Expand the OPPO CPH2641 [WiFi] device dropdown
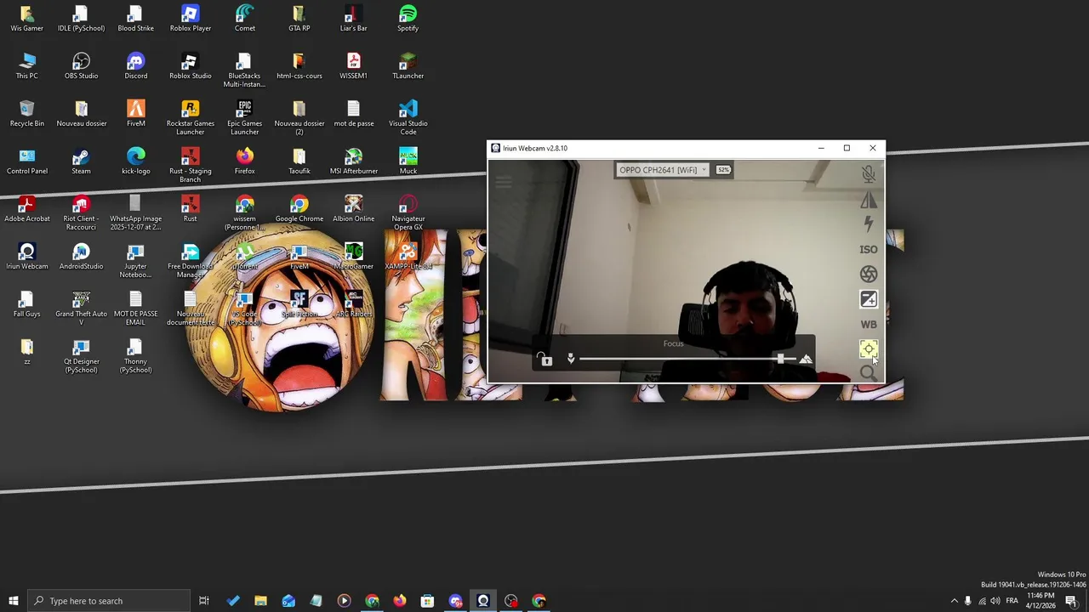 [663, 170]
